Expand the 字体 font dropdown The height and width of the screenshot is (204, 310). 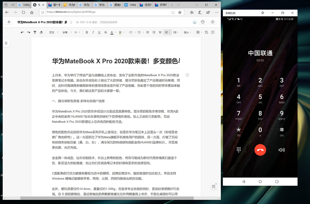click(66, 32)
